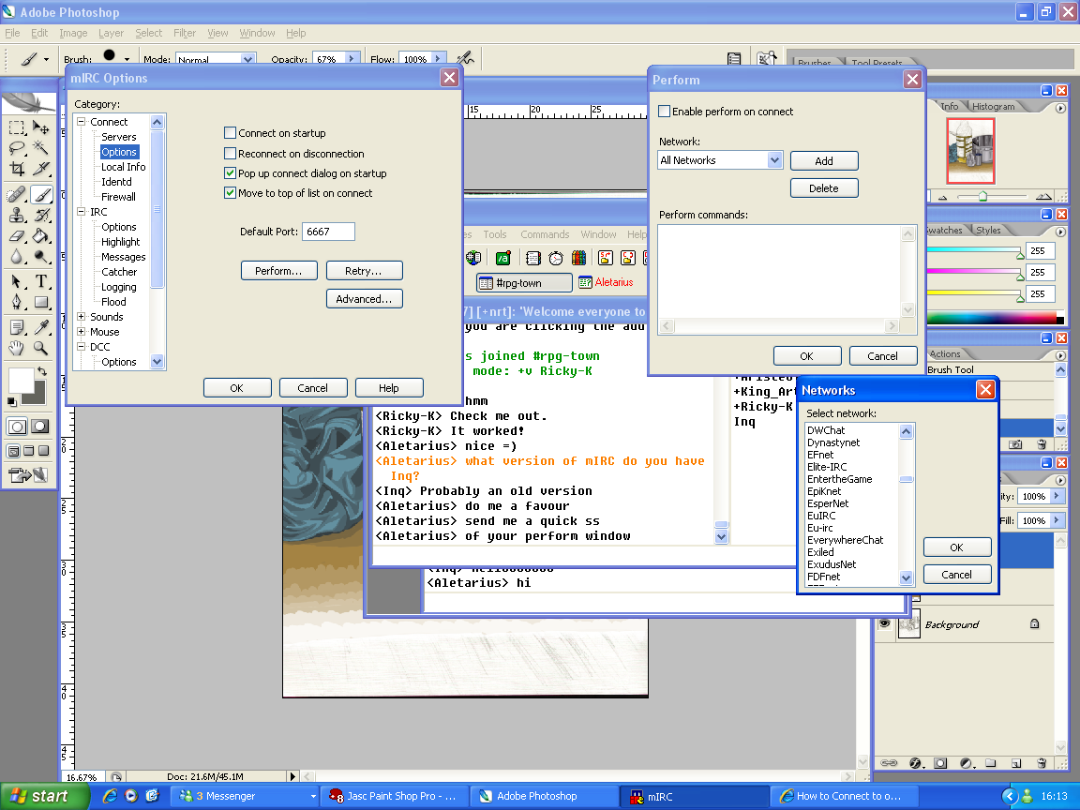Viewport: 1080px width, 810px height.
Task: Open the Network dropdown in Perform dialog
Action: click(775, 160)
